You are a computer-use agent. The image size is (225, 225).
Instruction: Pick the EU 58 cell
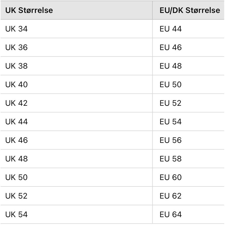tap(188, 159)
